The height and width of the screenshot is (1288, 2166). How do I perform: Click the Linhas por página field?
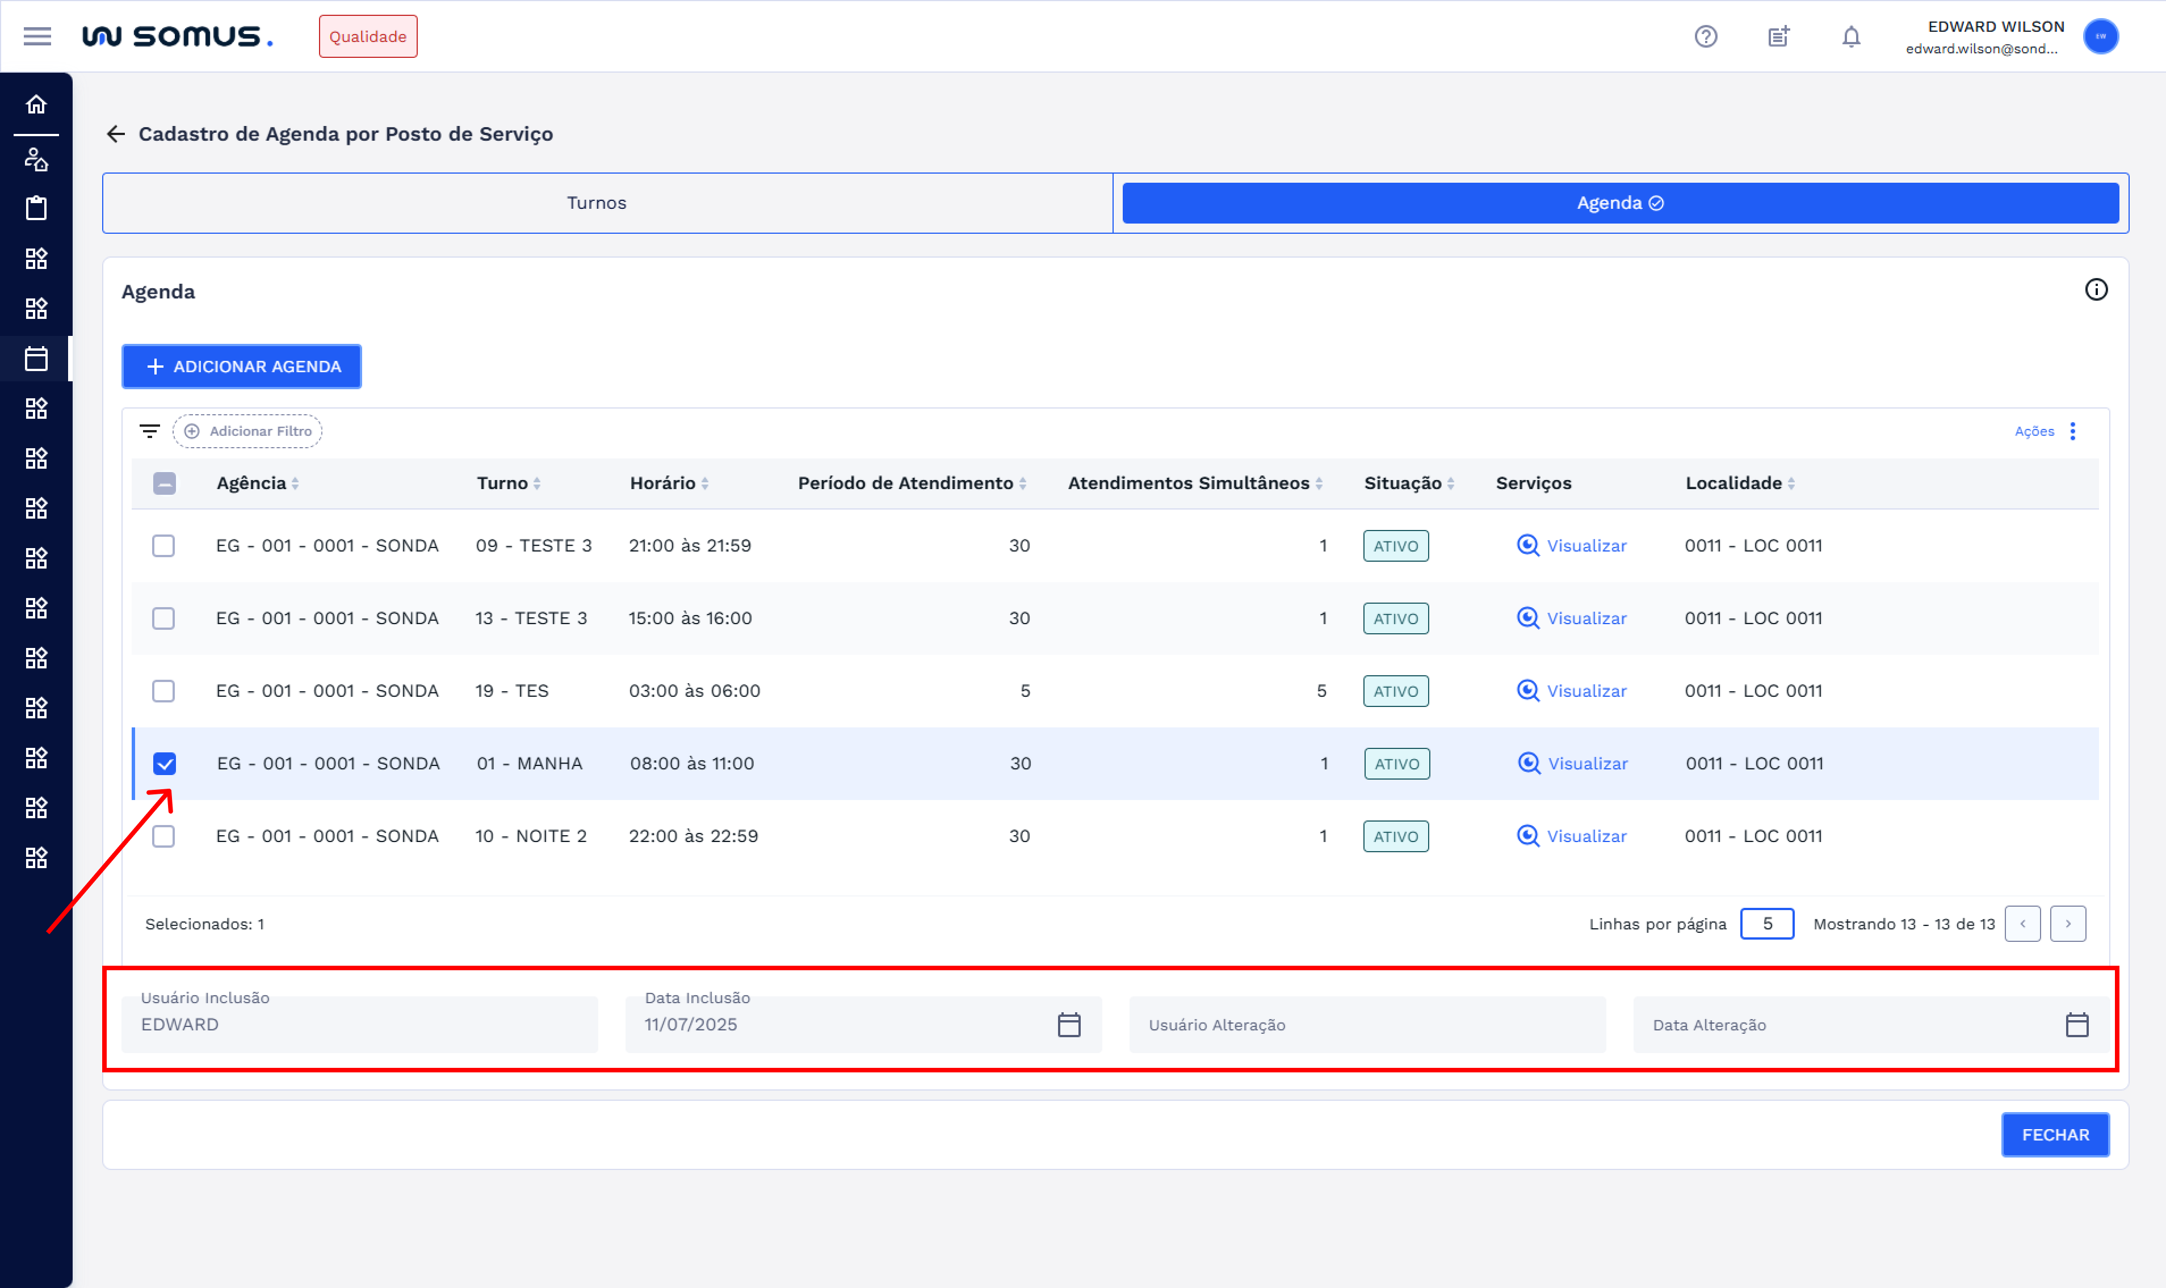(1766, 924)
